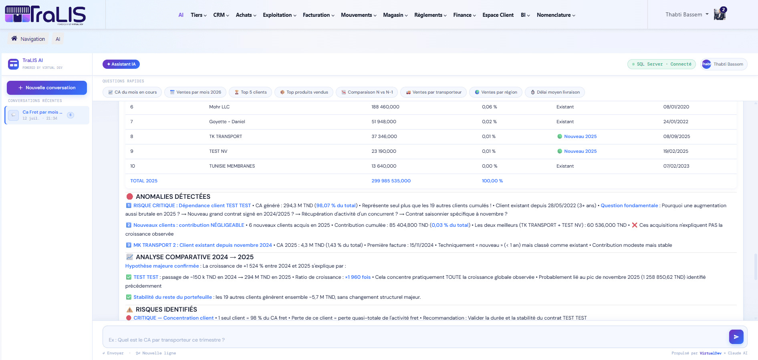This screenshot has height=360, width=758.
Task: Select Top produits vendus quick question
Action: pyautogui.click(x=304, y=92)
